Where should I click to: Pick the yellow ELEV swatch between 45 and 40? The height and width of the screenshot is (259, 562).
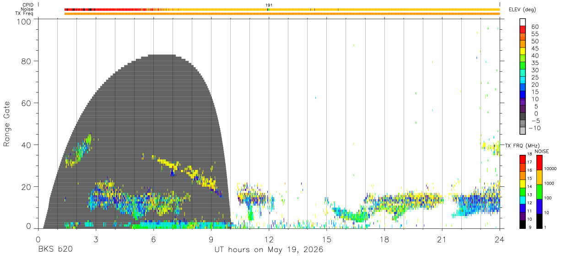[x=523, y=52]
